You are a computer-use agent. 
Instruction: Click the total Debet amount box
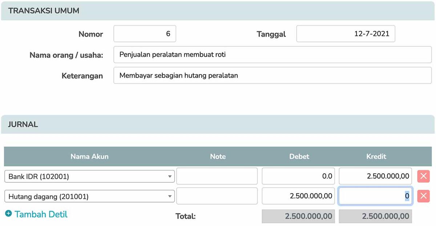298,216
